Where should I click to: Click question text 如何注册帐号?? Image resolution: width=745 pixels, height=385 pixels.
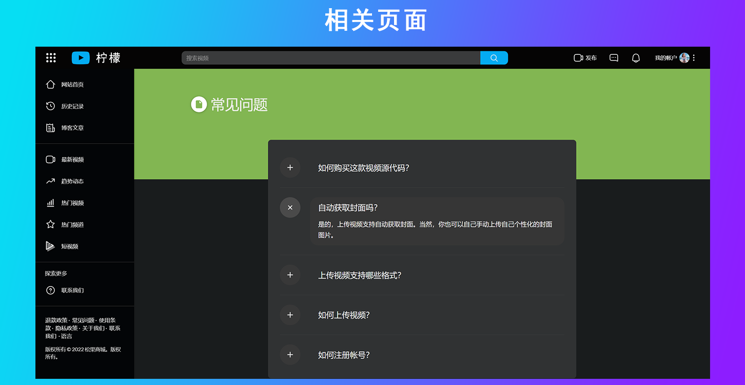[344, 355]
